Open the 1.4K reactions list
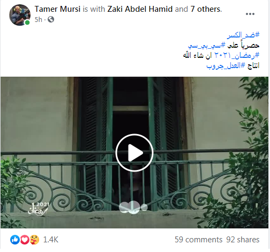The height and width of the screenshot is (252, 270). (51, 240)
